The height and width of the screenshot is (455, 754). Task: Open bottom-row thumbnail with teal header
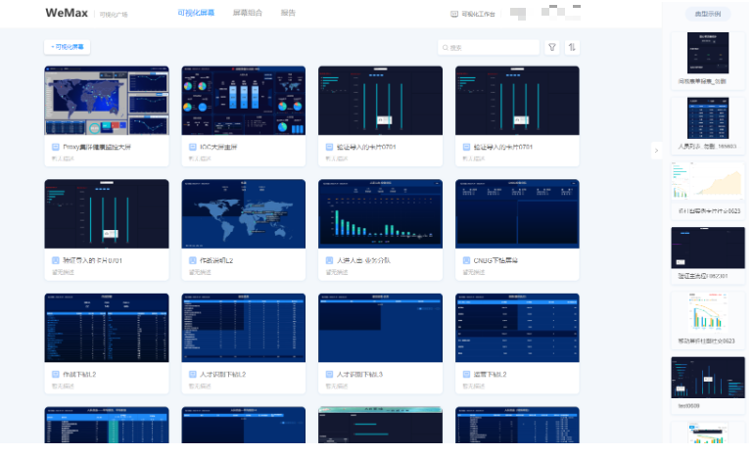tap(380, 426)
